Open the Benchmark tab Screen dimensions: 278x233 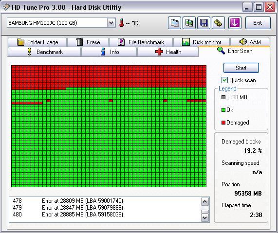(44, 52)
